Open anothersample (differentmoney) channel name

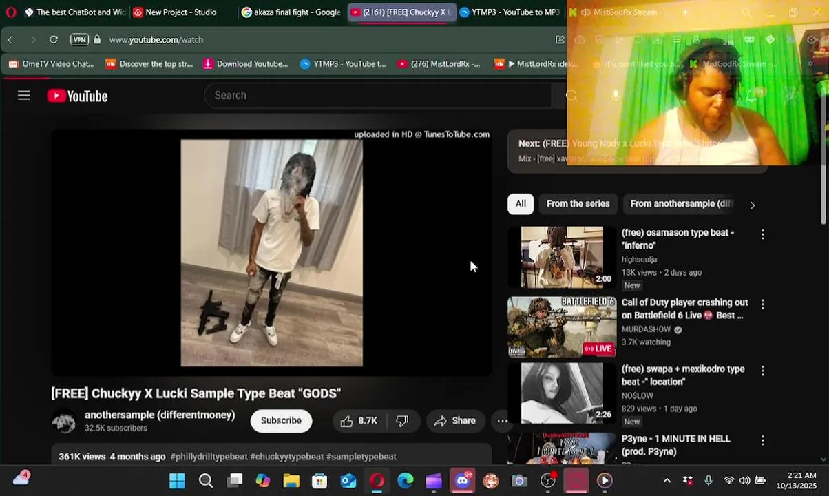160,415
